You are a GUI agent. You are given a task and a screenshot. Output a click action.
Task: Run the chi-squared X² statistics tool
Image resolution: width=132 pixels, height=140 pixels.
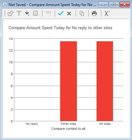pyautogui.click(x=107, y=13)
